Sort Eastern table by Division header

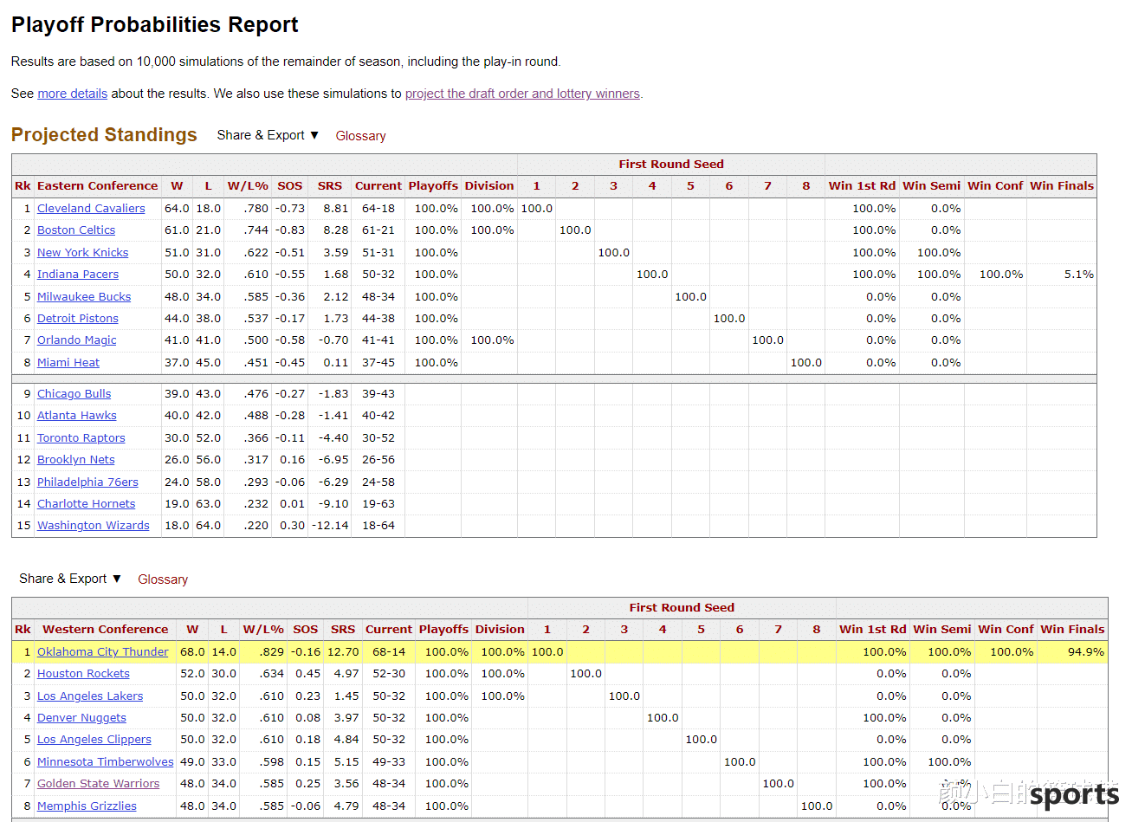click(x=489, y=186)
